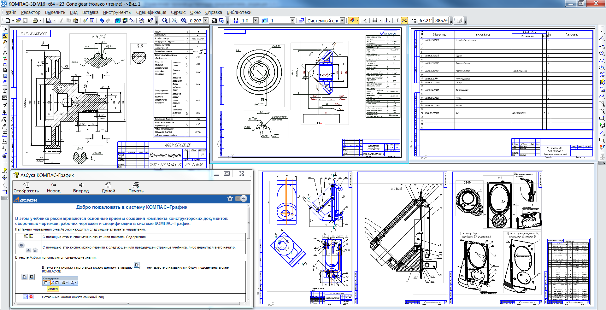606x310 pixels.
Task: Open the Инструменты menu
Action: click(x=117, y=12)
